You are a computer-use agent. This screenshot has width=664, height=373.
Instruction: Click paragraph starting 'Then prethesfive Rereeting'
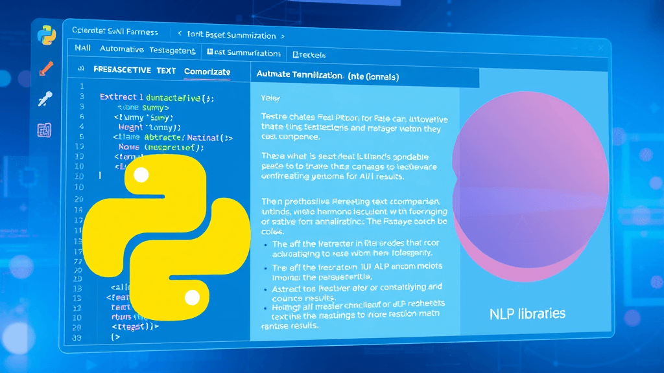click(354, 216)
